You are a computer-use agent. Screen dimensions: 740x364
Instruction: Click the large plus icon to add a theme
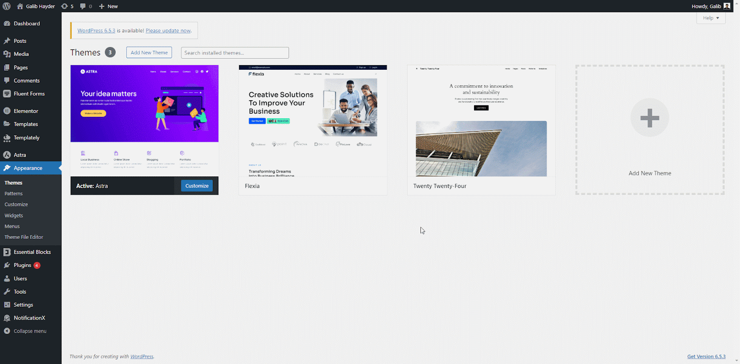[x=649, y=118]
